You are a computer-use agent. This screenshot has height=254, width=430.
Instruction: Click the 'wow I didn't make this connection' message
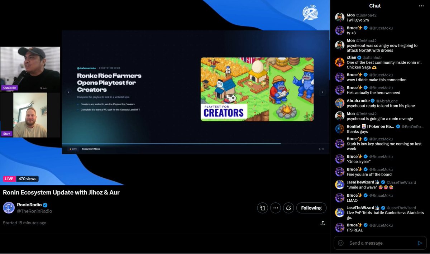coord(377,80)
